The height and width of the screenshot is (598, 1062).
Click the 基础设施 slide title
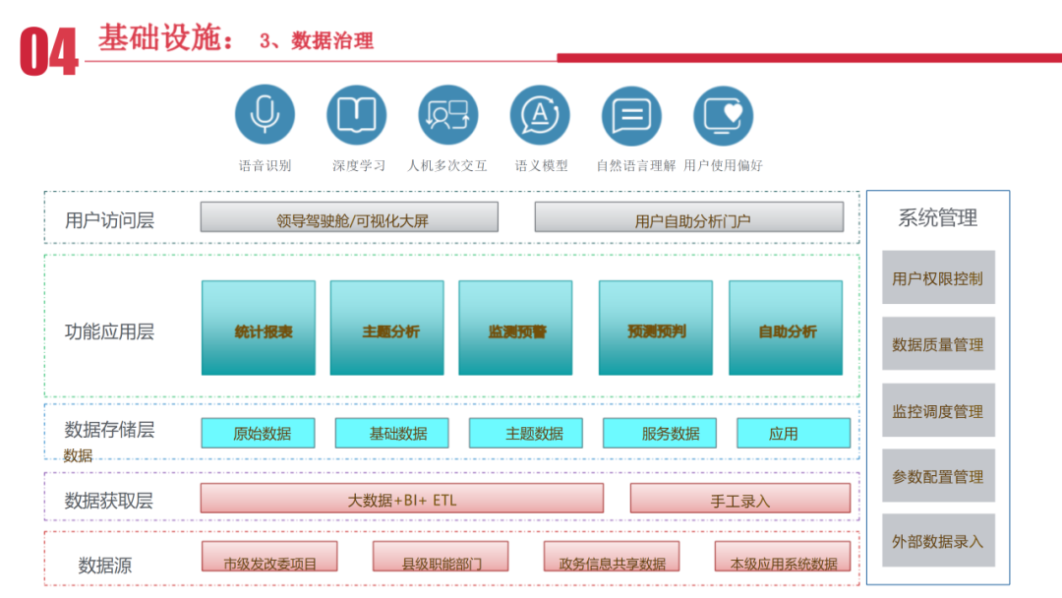pyautogui.click(x=166, y=37)
